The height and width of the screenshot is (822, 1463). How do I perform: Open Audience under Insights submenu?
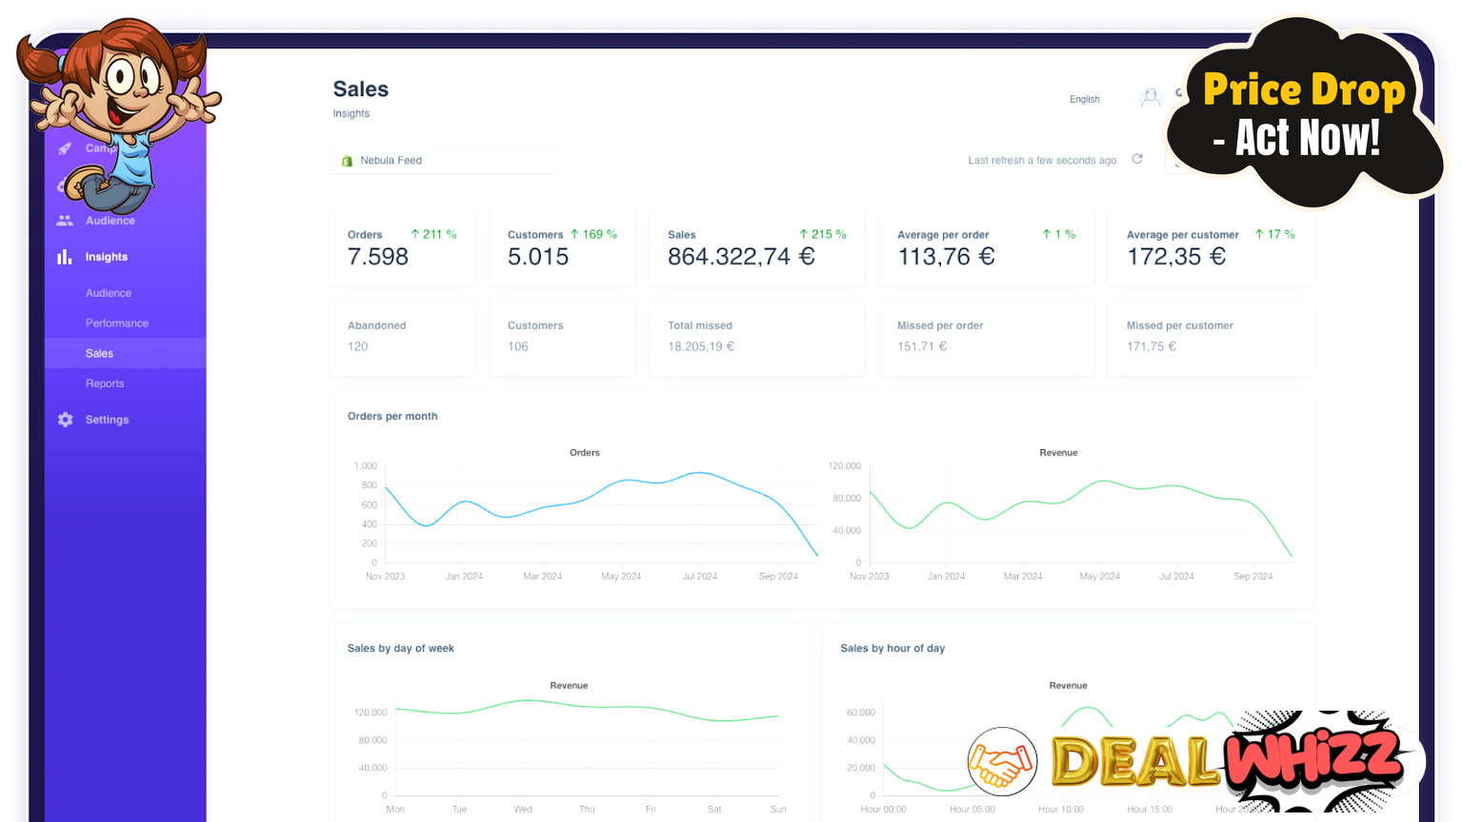click(x=109, y=293)
